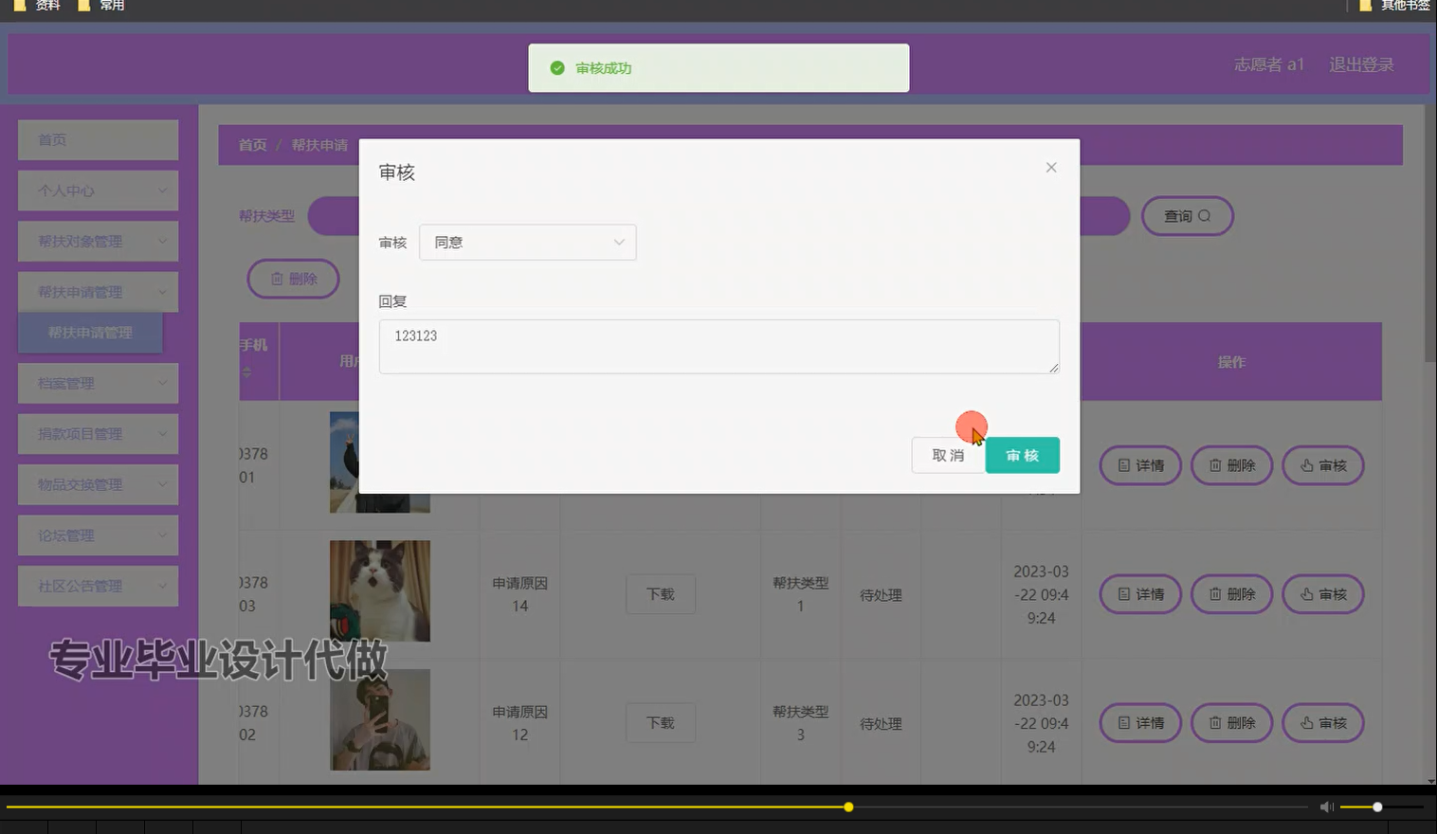Open 详情 for the 申请原因 14 row

click(x=1140, y=594)
